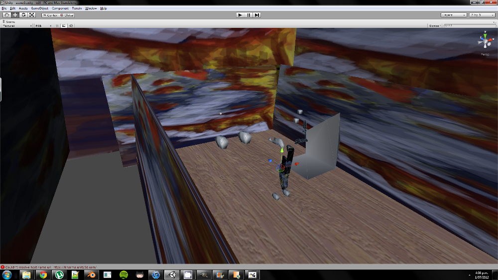Select the Move (translate) tool
Viewport: 498px width, 280px height.
click(x=15, y=15)
